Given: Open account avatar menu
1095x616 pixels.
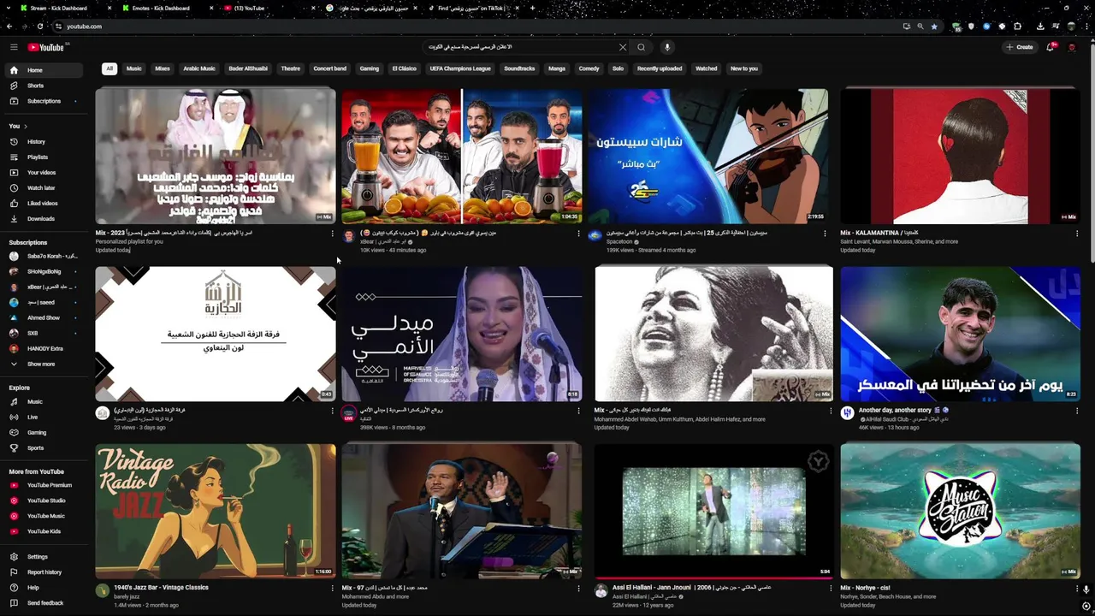Looking at the screenshot, I should tap(1072, 47).
